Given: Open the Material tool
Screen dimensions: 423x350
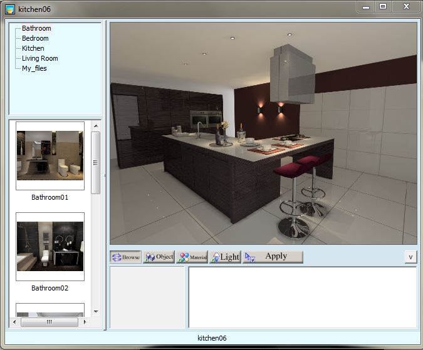Looking at the screenshot, I should click(192, 257).
